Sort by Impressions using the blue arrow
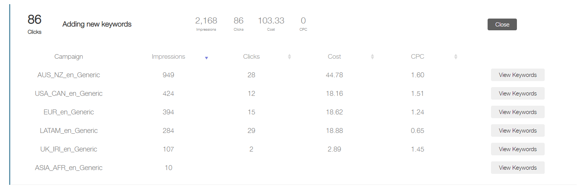 pos(206,58)
